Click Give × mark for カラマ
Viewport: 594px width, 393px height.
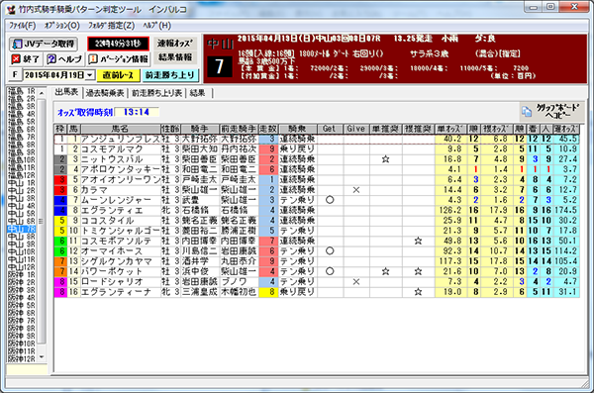click(356, 190)
